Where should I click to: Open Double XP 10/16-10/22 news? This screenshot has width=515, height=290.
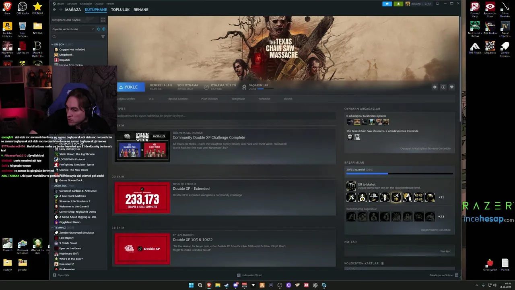[x=193, y=240]
